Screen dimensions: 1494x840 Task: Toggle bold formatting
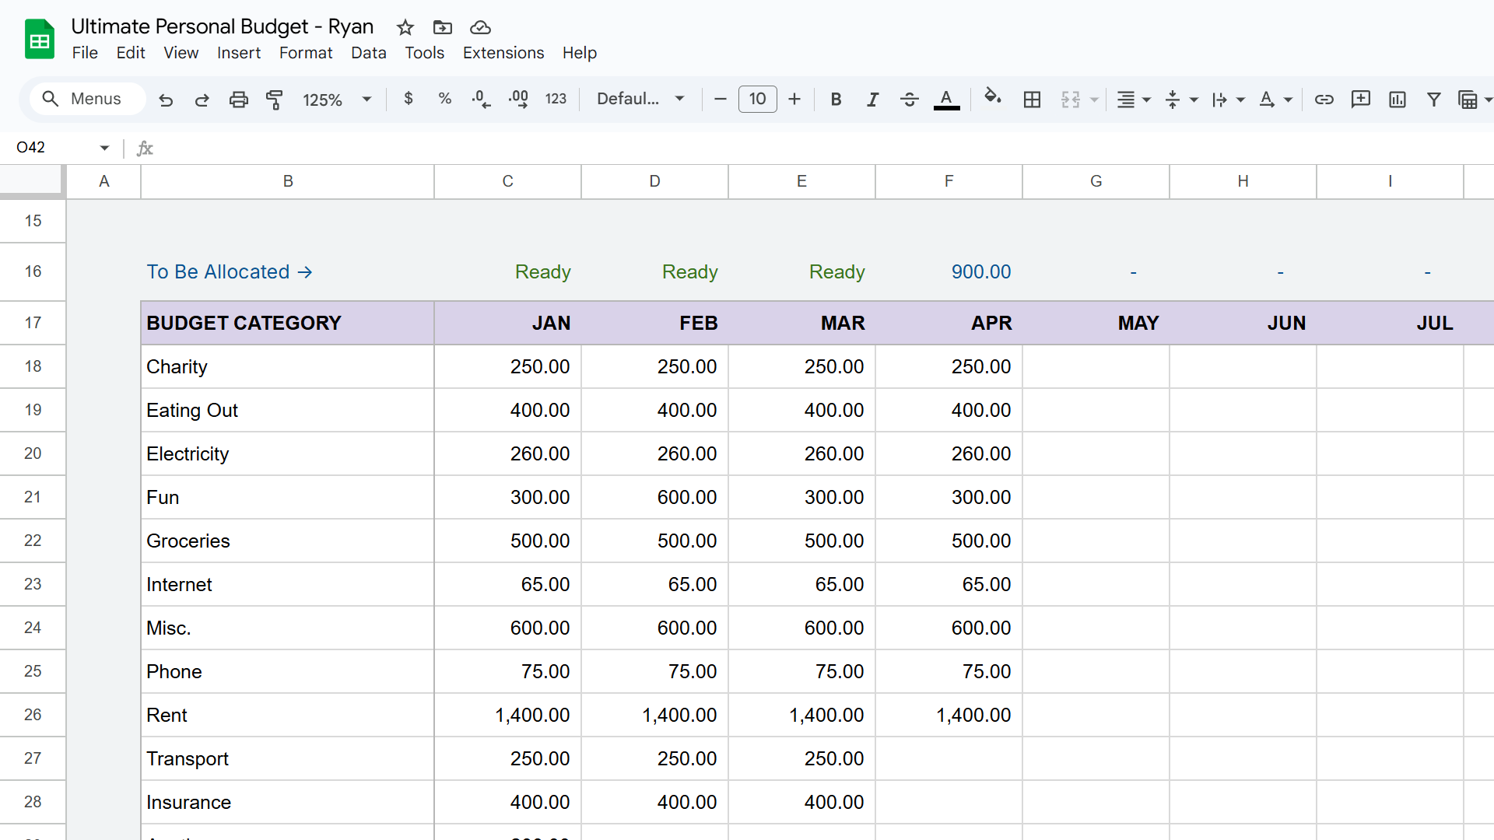click(x=836, y=100)
